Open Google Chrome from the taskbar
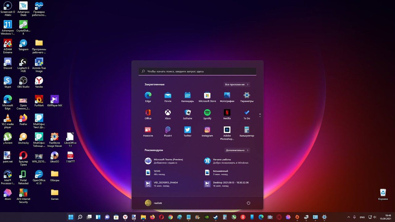Viewport: 395px width, 222px height. 170,217
